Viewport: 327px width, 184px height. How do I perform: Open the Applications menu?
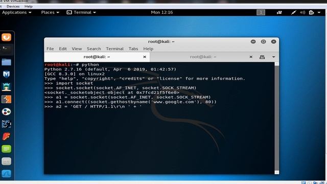[17, 12]
